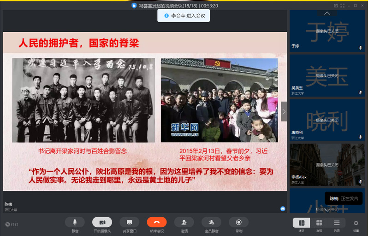Turn on camera via 开启摄像头

[x=102, y=222]
